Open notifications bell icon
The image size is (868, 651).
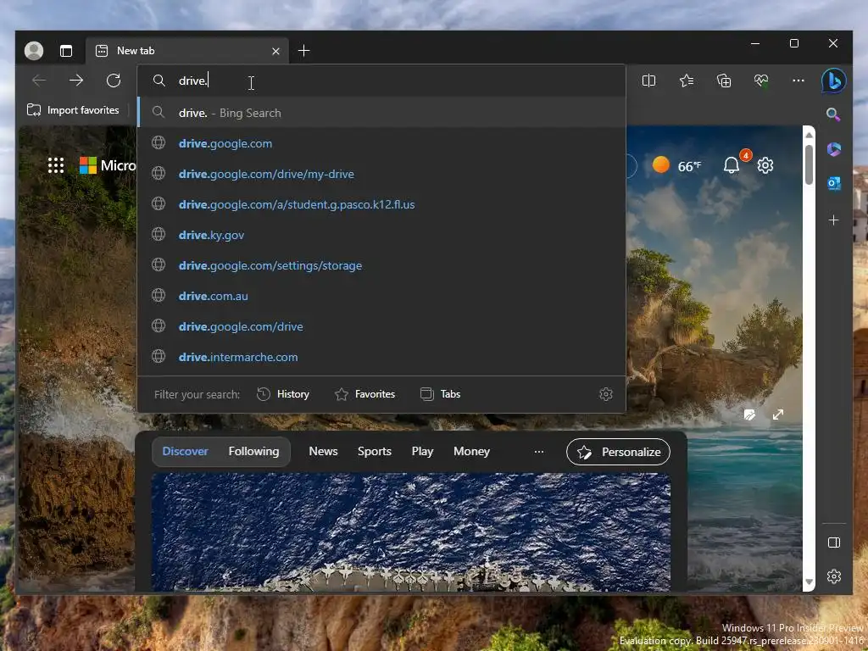point(732,165)
